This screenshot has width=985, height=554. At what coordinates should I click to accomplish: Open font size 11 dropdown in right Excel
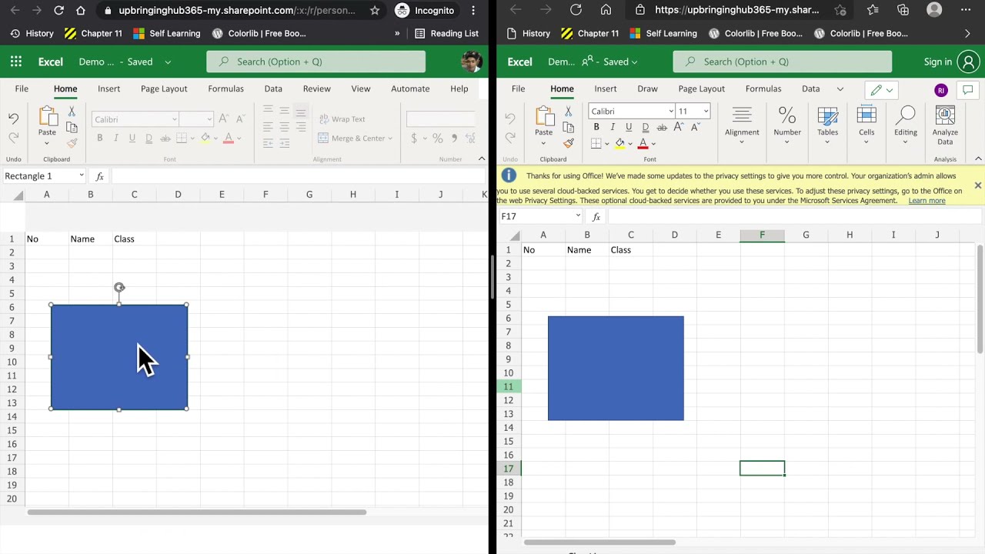706,111
